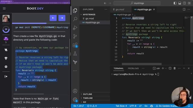
Task: Log out of Boot.dev
Action: 6,76
